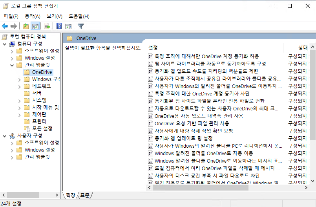Expand the 네트워크 folder
This screenshot has height=207, width=316.
point(19,87)
